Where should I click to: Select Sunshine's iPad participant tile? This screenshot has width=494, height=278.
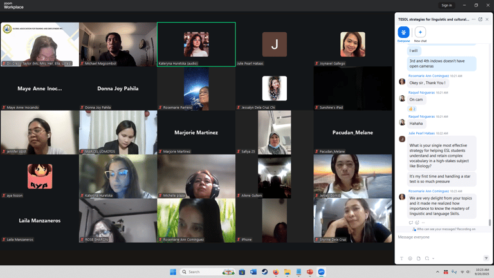pos(352,89)
